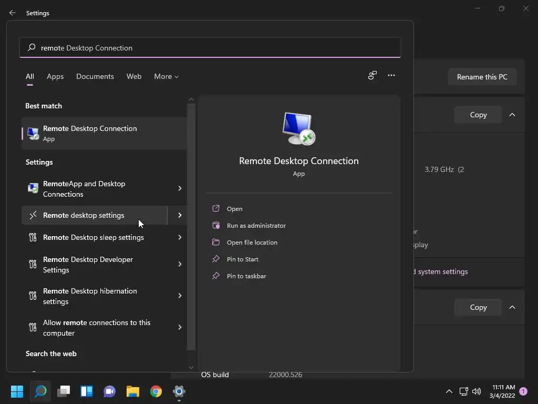Viewport: 538px width, 404px height.
Task: Open clock and date in taskbar
Action: click(x=502, y=391)
